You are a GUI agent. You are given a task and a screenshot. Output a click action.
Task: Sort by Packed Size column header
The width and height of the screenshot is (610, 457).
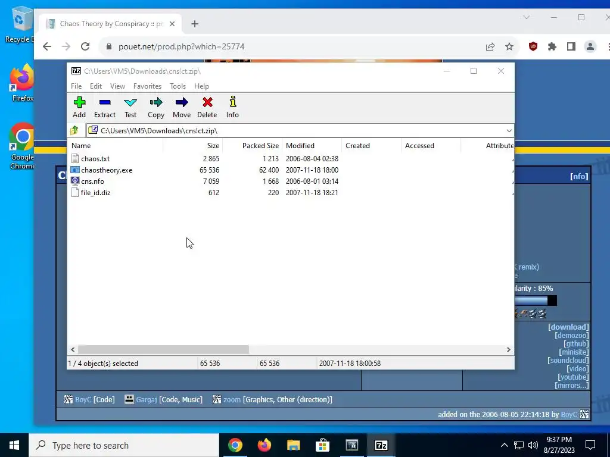click(252, 146)
